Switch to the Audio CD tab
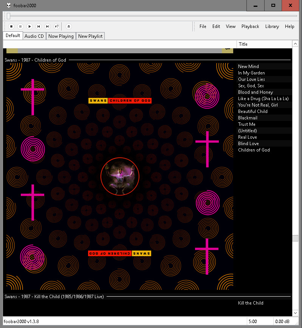The width and height of the screenshot is (302, 328). [34, 36]
